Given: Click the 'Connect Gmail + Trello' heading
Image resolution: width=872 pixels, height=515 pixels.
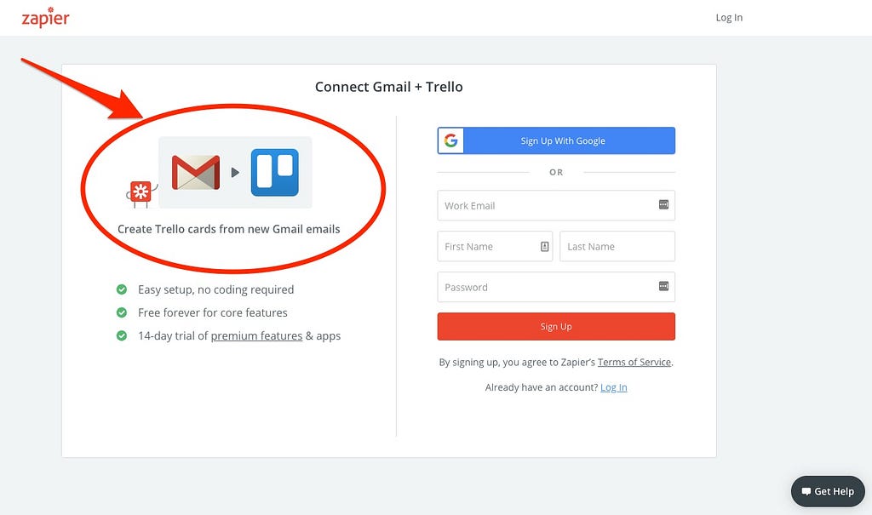Looking at the screenshot, I should tap(388, 87).
